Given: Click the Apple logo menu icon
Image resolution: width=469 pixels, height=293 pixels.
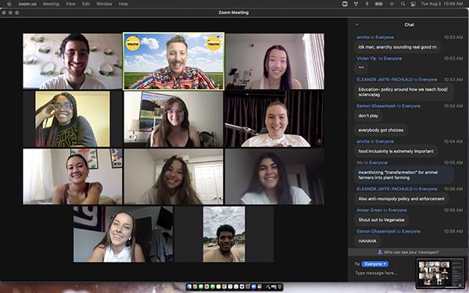Looking at the screenshot, I should [9, 4].
